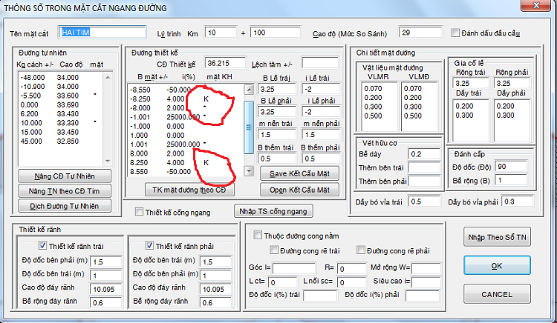The image size is (557, 323).
Task: Click the 'R=' input field
Action: click(x=351, y=268)
